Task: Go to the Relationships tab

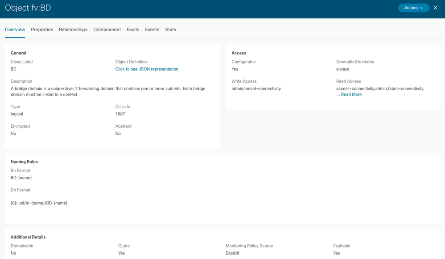Action: pyautogui.click(x=73, y=29)
